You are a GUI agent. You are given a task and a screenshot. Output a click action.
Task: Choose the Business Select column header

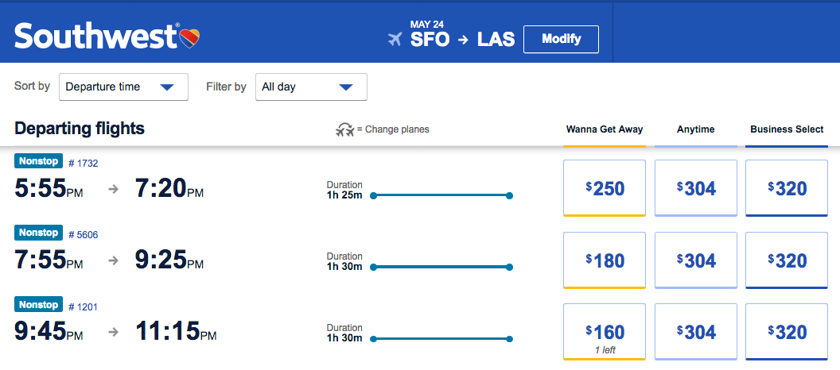coord(787,129)
